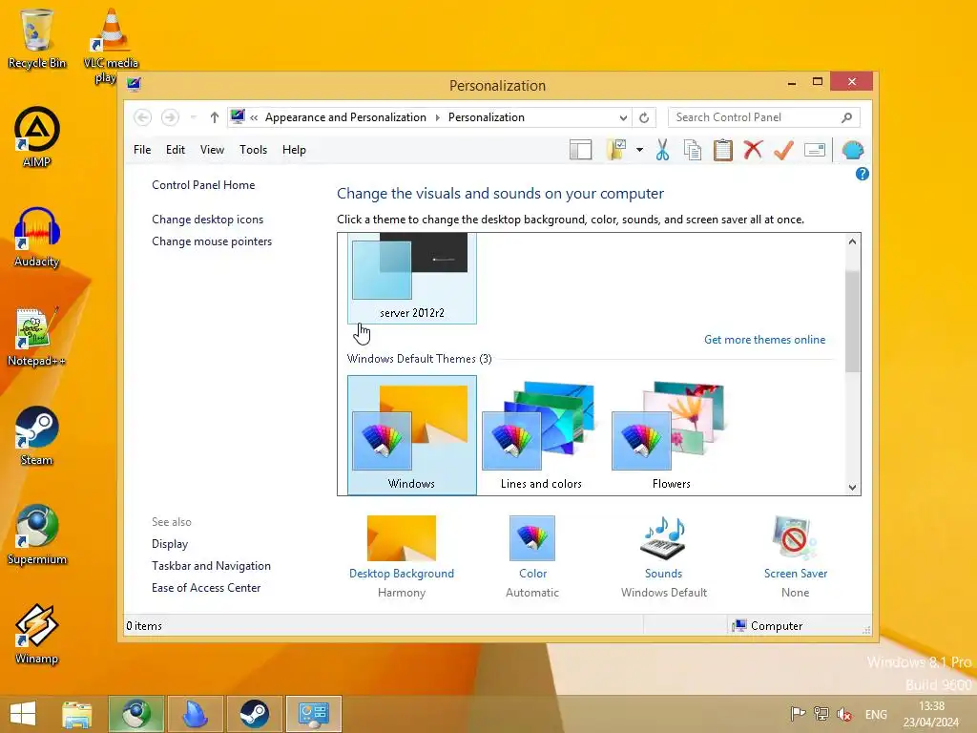Click in the Search Control Panel field
977x733 pixels.
coord(756,117)
